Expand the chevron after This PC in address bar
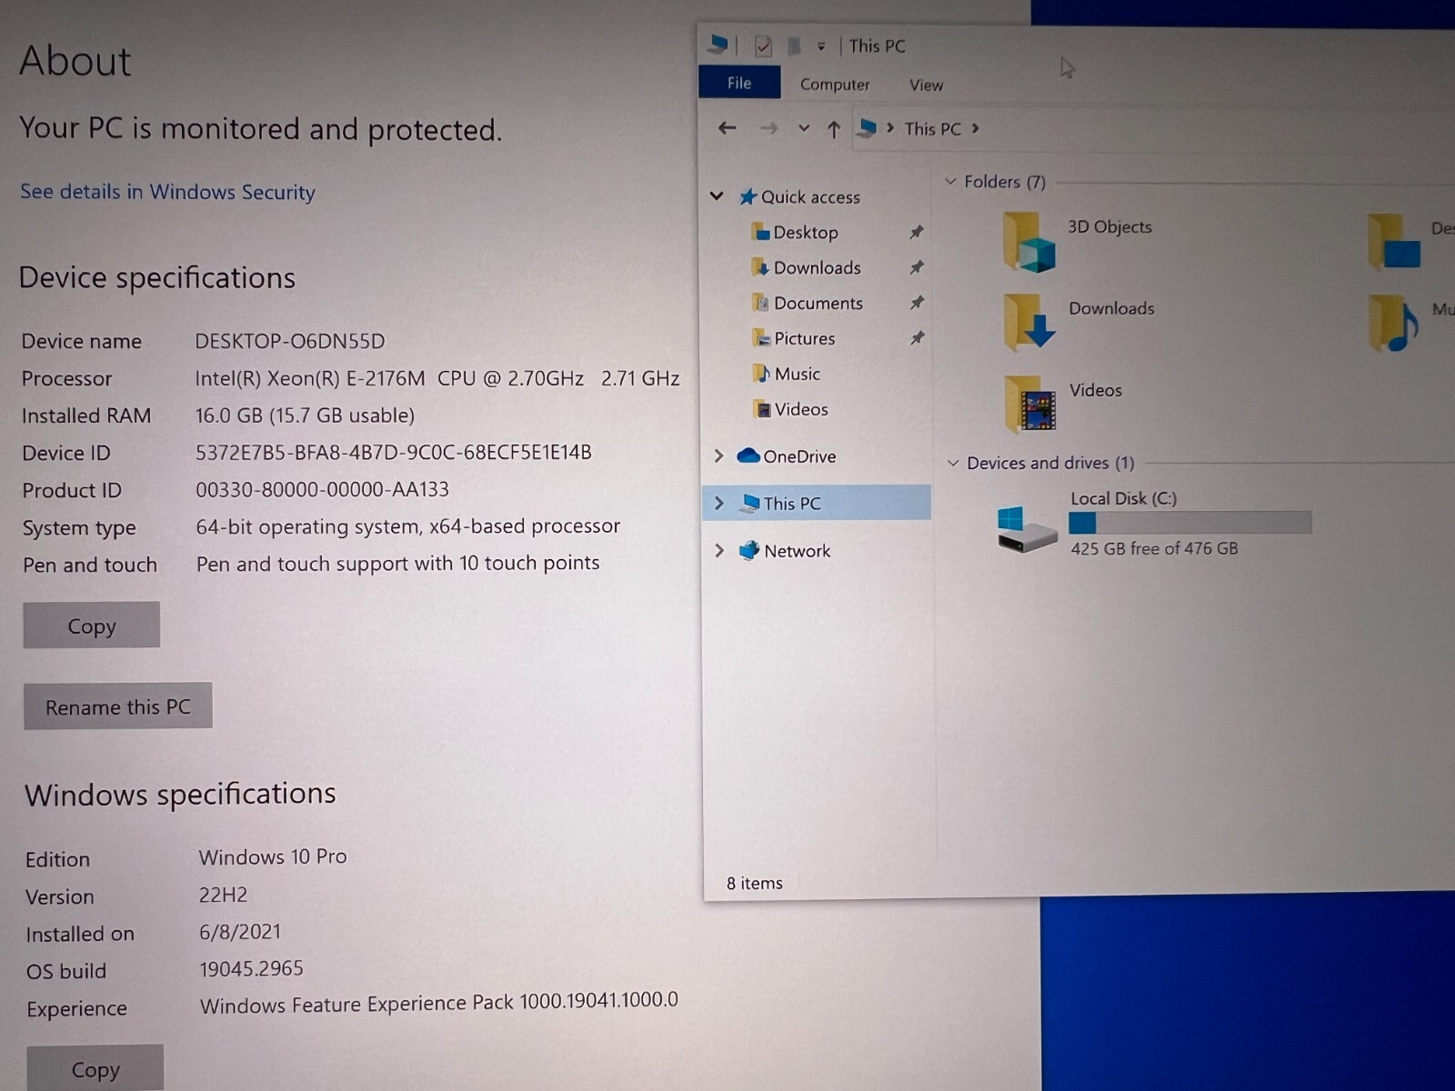Viewport: 1455px width, 1091px height. [x=976, y=128]
